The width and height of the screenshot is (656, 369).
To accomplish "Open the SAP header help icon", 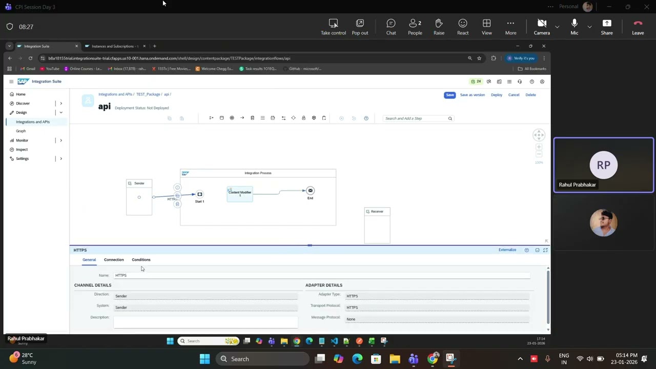I will (x=531, y=81).
